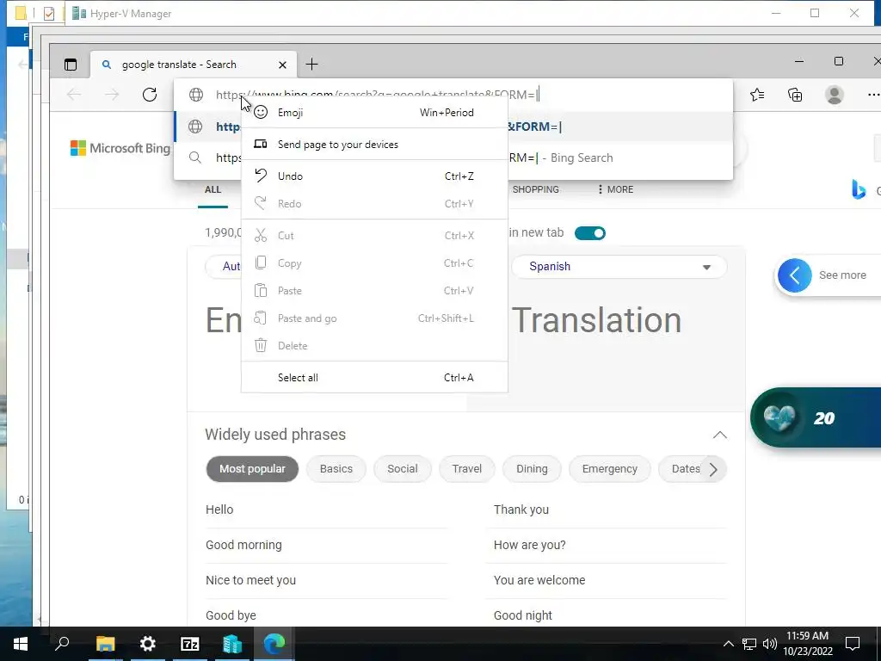Choose Undo in context menu

[x=375, y=176]
